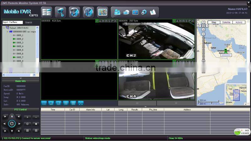Collapse panel using chevron above Basic Info

(21, 78)
